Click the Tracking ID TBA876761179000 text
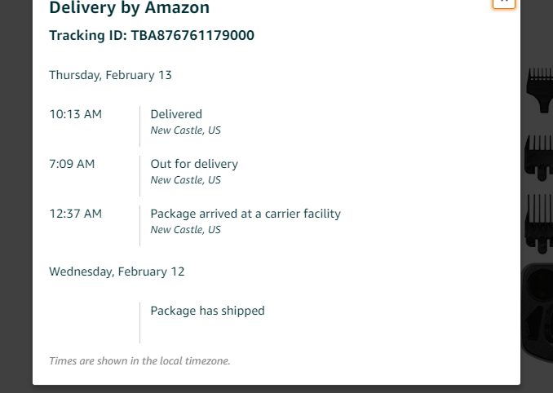Image resolution: width=553 pixels, height=393 pixels. pos(152,35)
